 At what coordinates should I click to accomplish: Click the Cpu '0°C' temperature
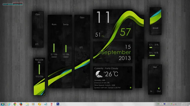pyautogui.click(x=37, y=44)
